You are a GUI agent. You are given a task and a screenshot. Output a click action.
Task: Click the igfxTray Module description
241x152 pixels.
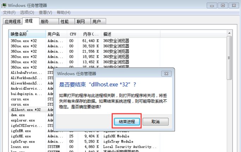click(x=118, y=141)
